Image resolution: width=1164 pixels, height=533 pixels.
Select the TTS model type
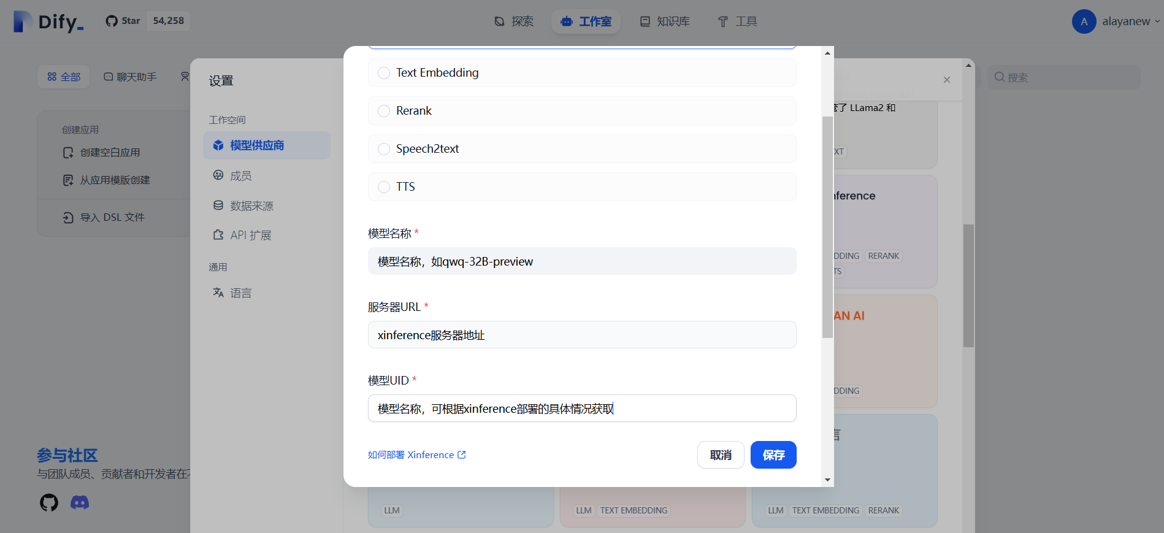tap(384, 187)
